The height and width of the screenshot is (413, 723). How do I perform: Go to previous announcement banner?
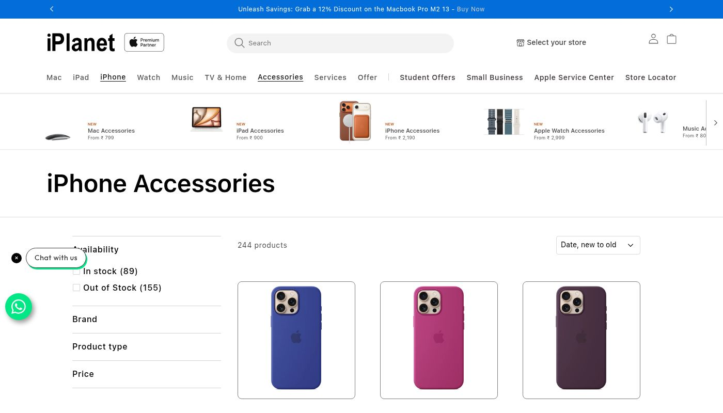click(52, 9)
